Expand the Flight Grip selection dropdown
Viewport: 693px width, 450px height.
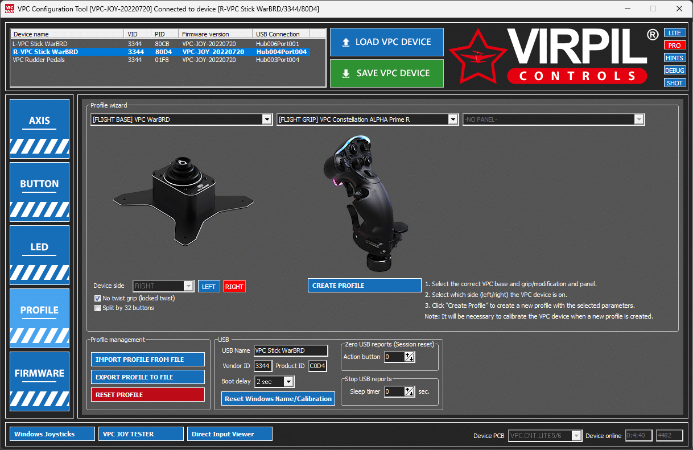coord(453,119)
